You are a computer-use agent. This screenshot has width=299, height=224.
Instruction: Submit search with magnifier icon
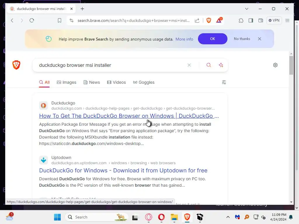point(209,65)
